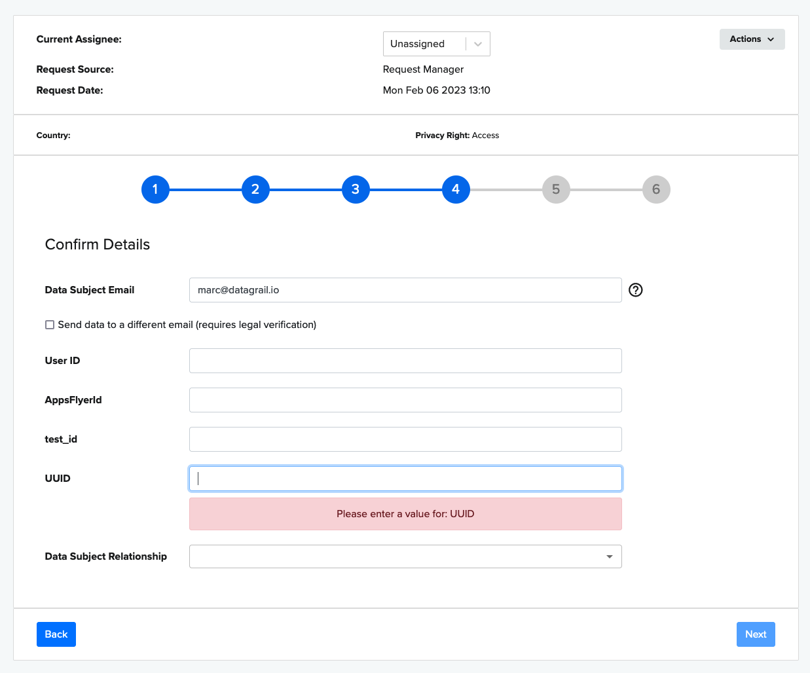The image size is (810, 673).
Task: Click the 'Please enter a value for: UUID' error message
Action: point(405,514)
